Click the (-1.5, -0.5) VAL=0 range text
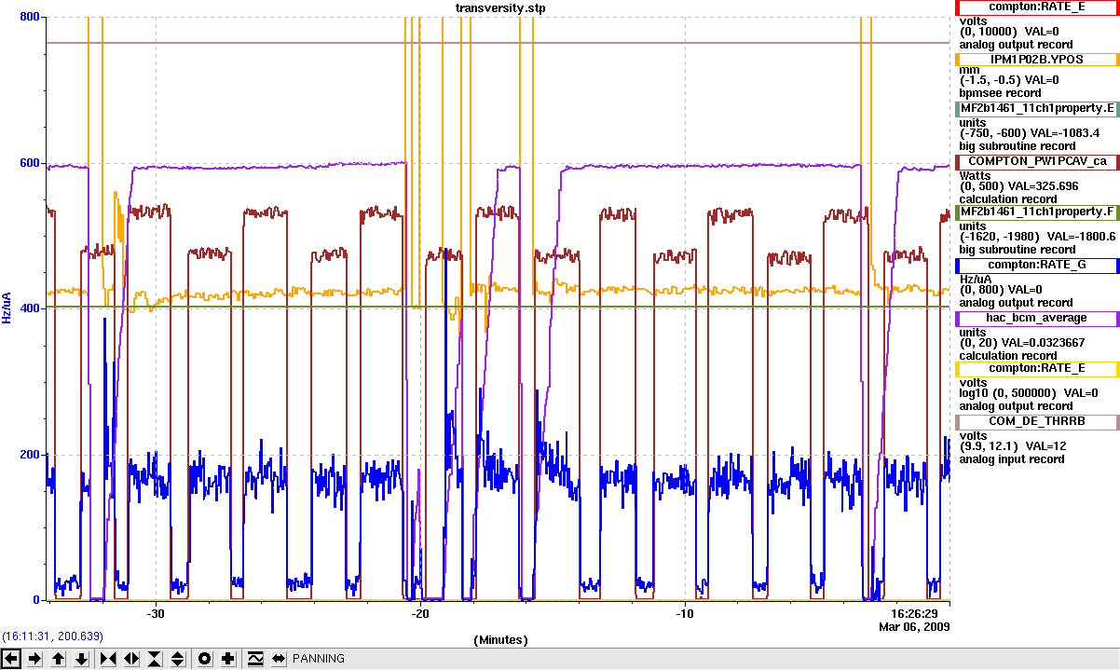 1010,81
